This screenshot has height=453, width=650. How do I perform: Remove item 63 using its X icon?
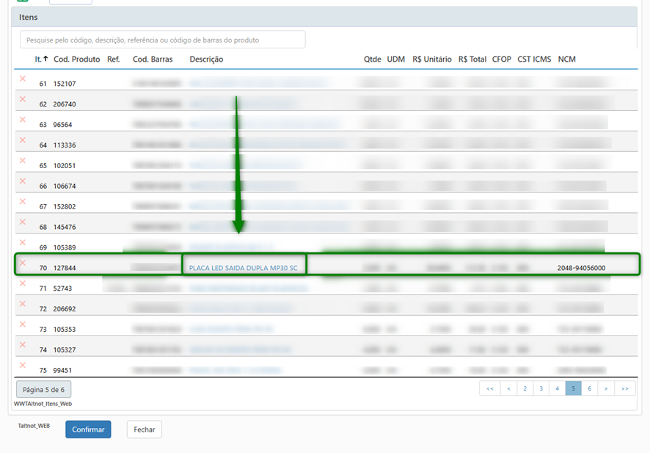click(x=23, y=120)
